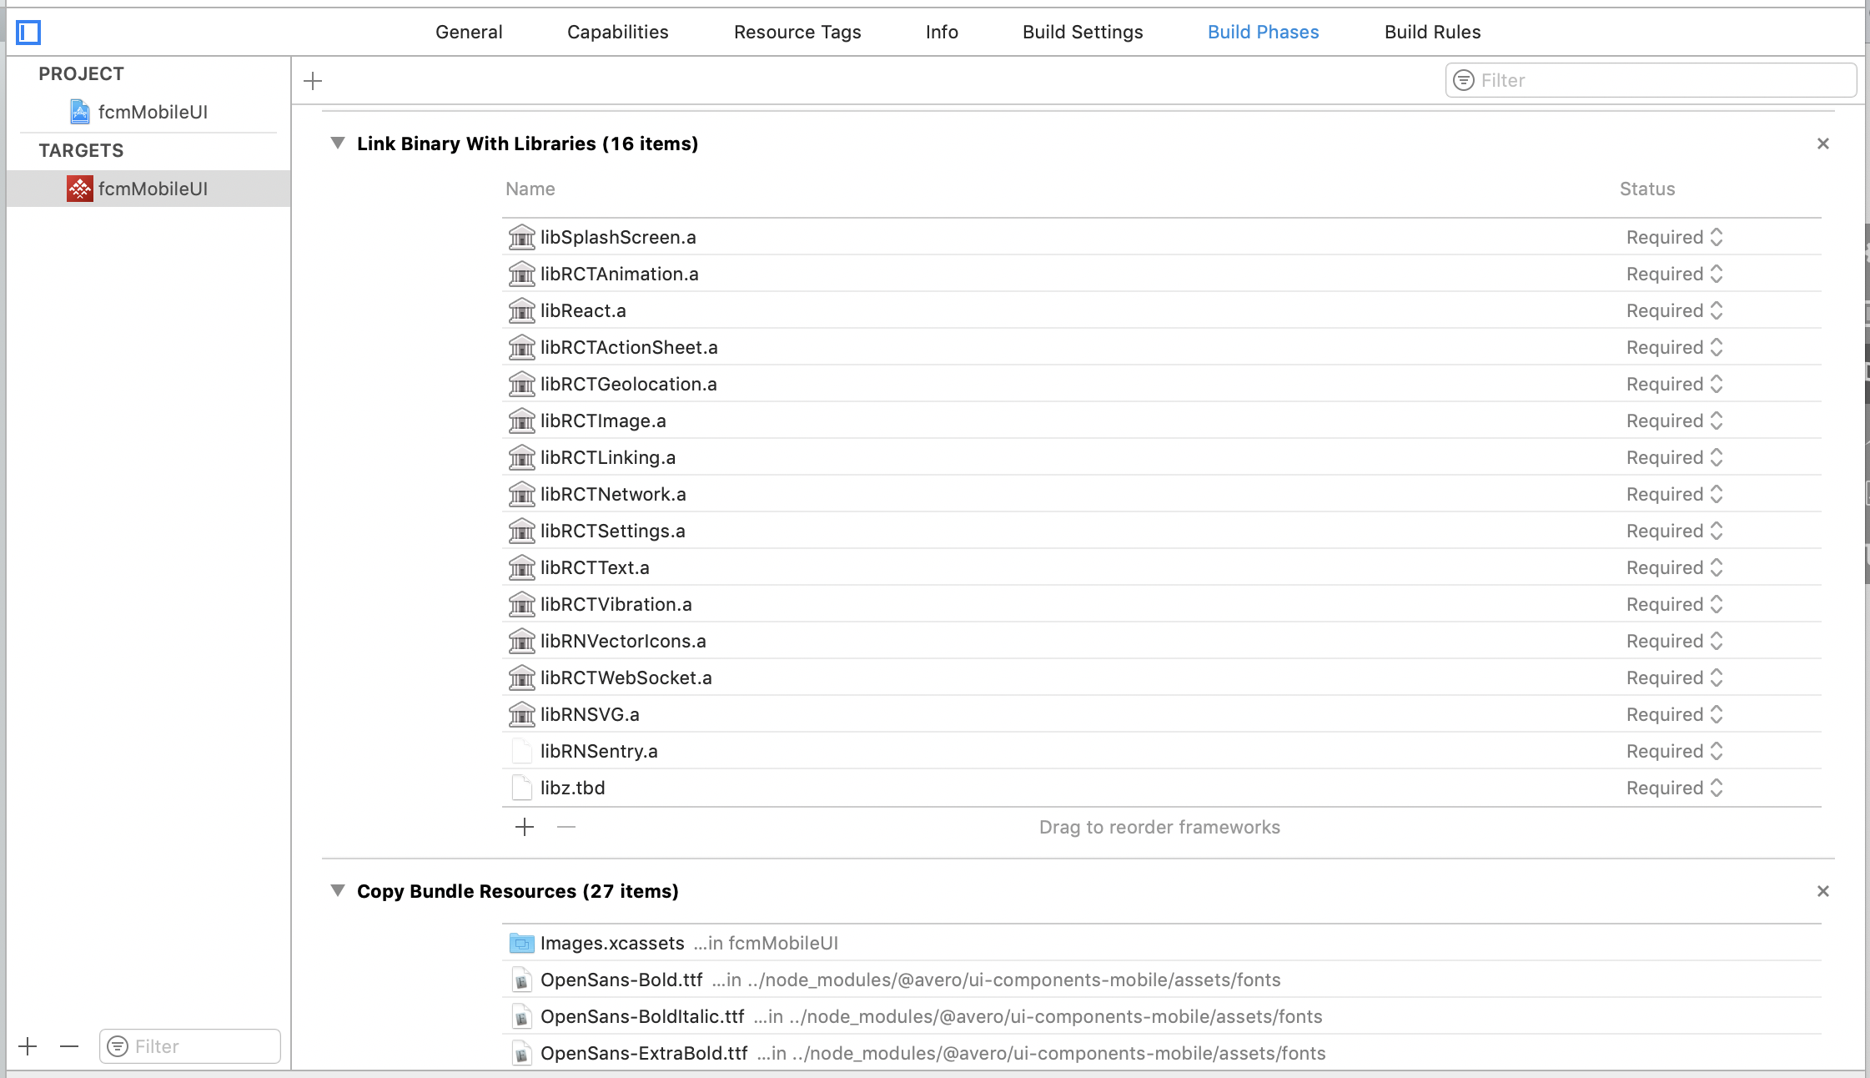Add a new target with sidebar plus button
Screen dimensions: 1870x1078
tap(28, 1046)
